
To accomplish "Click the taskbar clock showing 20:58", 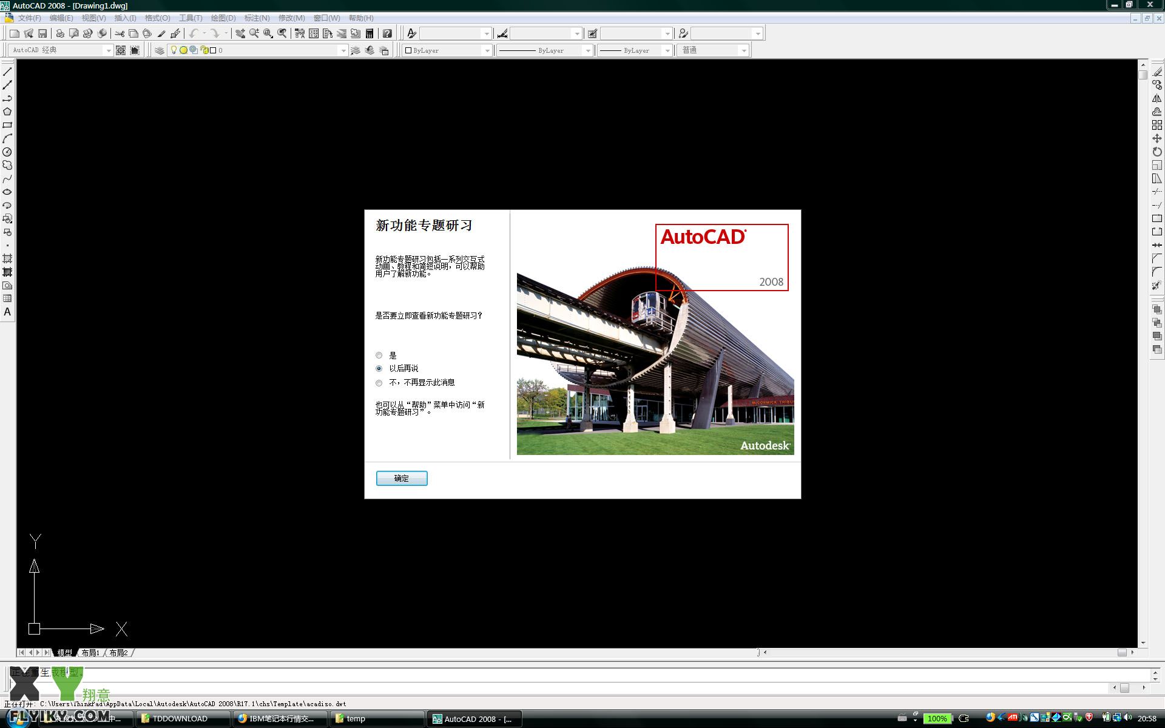I will coord(1147,718).
